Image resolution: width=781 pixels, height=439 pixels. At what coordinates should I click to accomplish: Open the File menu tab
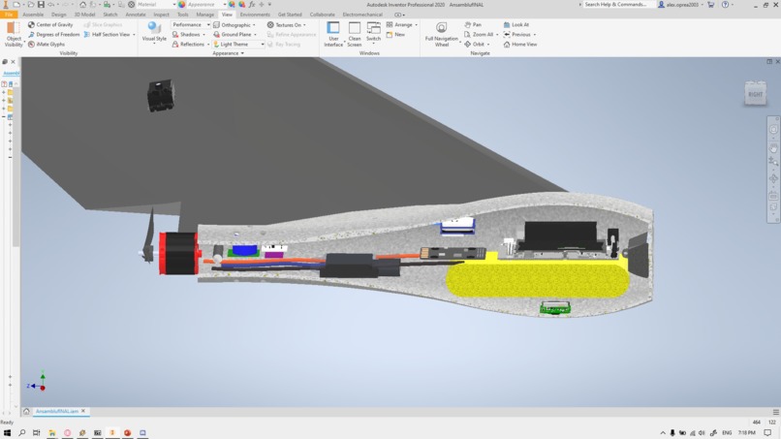click(x=9, y=15)
